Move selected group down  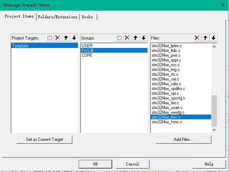144,38
